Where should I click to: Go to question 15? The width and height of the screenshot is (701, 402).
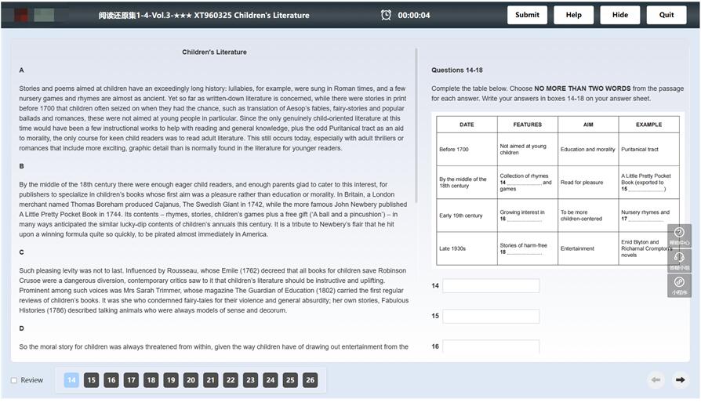pos(91,380)
